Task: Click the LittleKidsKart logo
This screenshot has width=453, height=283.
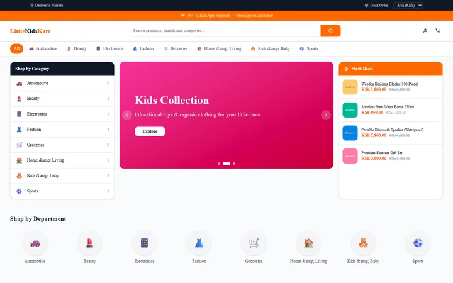Action: [x=30, y=31]
